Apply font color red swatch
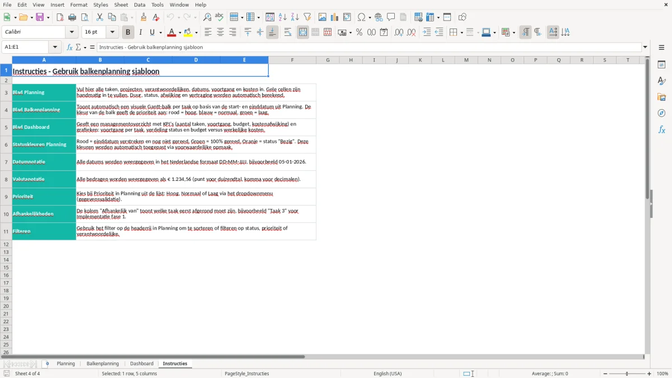This screenshot has width=672, height=378. coord(172,32)
